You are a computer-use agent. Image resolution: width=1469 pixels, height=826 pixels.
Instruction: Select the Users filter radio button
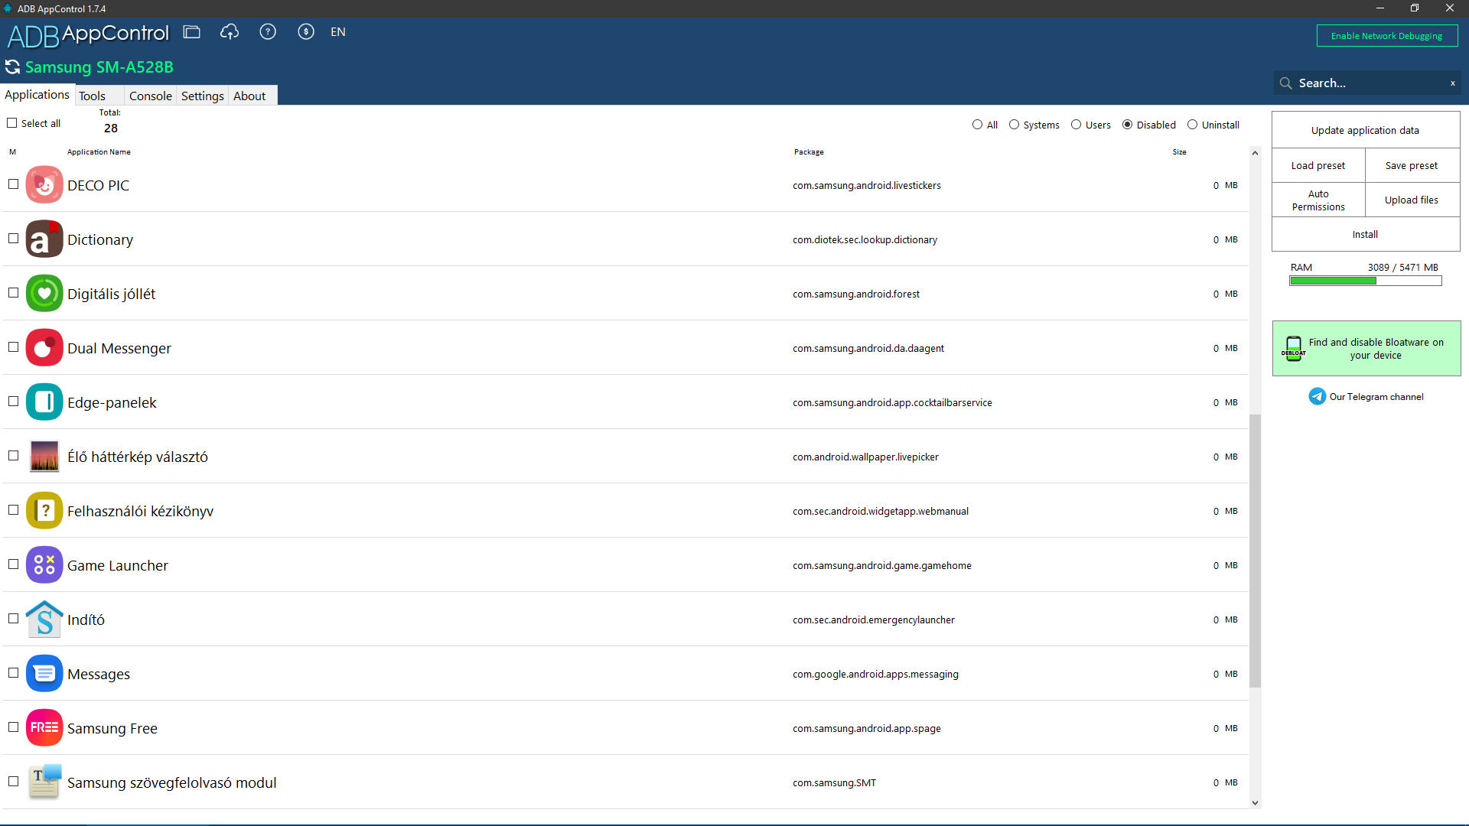click(x=1076, y=125)
